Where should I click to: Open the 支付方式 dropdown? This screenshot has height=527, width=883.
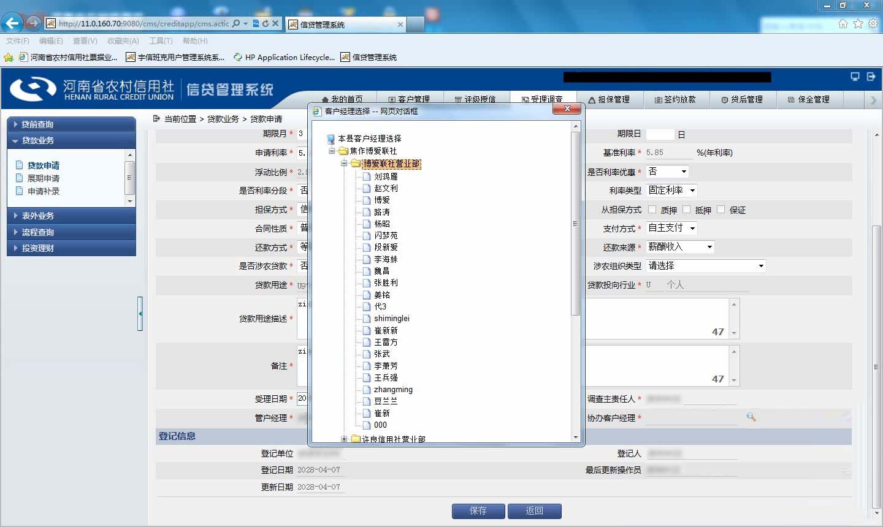(x=672, y=228)
